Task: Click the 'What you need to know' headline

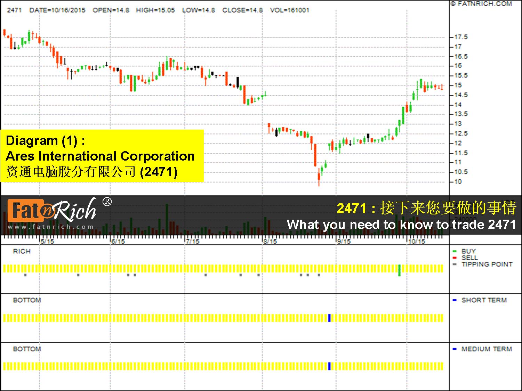Action: pyautogui.click(x=401, y=225)
